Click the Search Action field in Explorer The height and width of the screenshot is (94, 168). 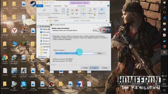coord(94,21)
